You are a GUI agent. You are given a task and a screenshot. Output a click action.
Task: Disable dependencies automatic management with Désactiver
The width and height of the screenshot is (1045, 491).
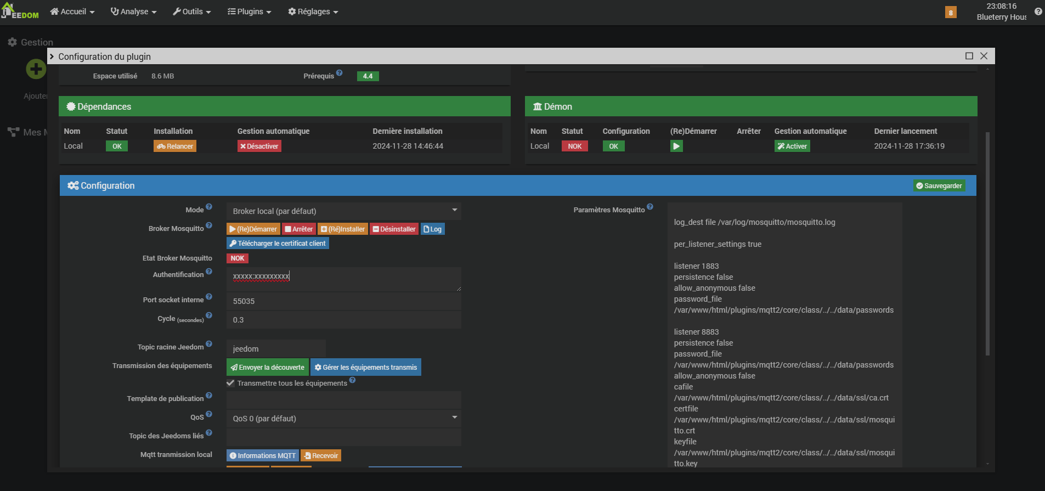point(259,146)
